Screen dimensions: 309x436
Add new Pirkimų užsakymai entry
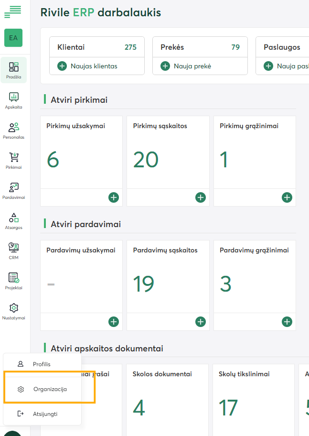(114, 197)
